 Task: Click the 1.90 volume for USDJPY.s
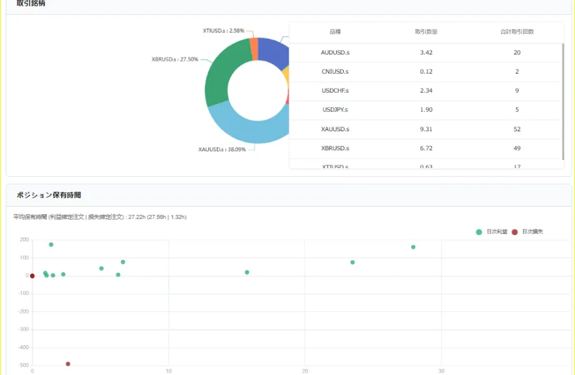pos(426,109)
